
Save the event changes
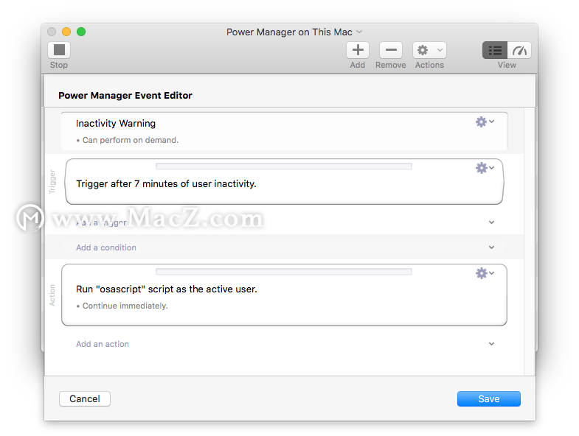(489, 398)
